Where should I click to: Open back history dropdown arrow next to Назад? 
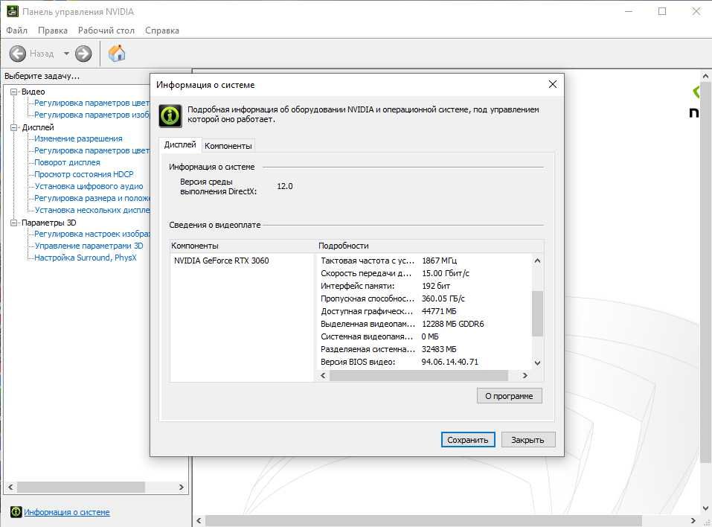pyautogui.click(x=66, y=54)
